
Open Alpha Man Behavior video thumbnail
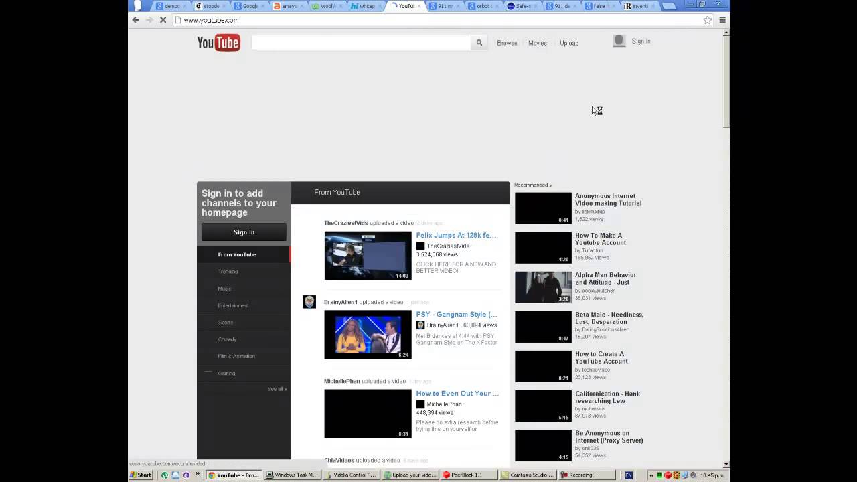click(x=543, y=287)
